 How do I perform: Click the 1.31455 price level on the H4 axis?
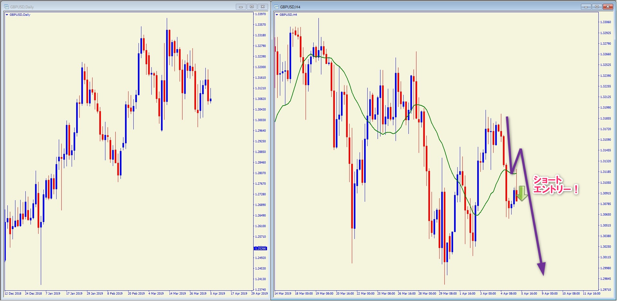point(606,150)
